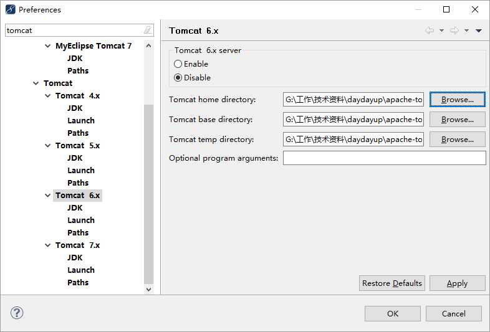Click the Cancel button
This screenshot has width=490, height=332.
(453, 313)
